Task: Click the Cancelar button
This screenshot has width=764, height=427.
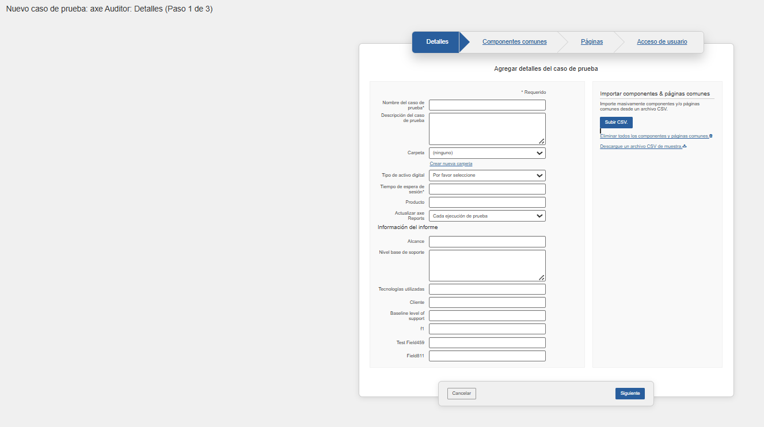Action: coord(461,394)
